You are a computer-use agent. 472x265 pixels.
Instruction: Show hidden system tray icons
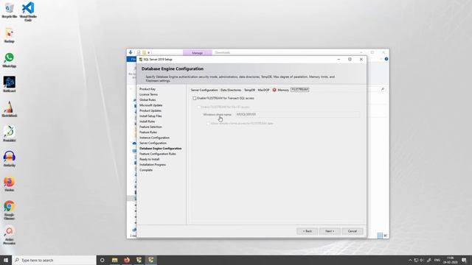pos(410,260)
